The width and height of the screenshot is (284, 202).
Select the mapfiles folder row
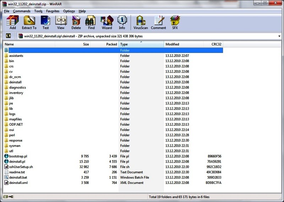tap(113, 119)
